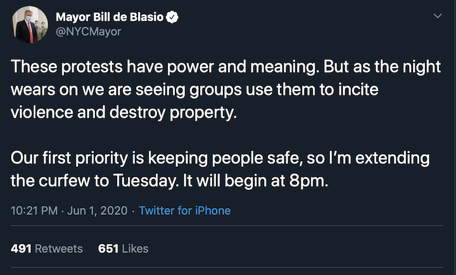456x275 pixels.
Task: Click the bold 651 like count
Action: pyautogui.click(x=108, y=248)
